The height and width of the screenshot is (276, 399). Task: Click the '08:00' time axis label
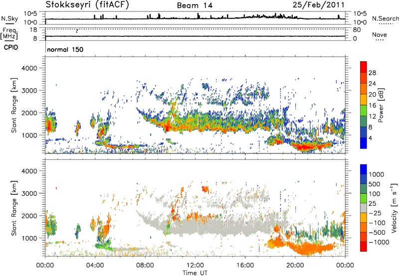145,266
